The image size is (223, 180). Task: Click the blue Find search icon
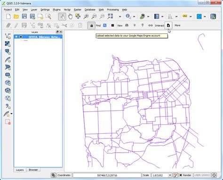[x=105, y=25]
